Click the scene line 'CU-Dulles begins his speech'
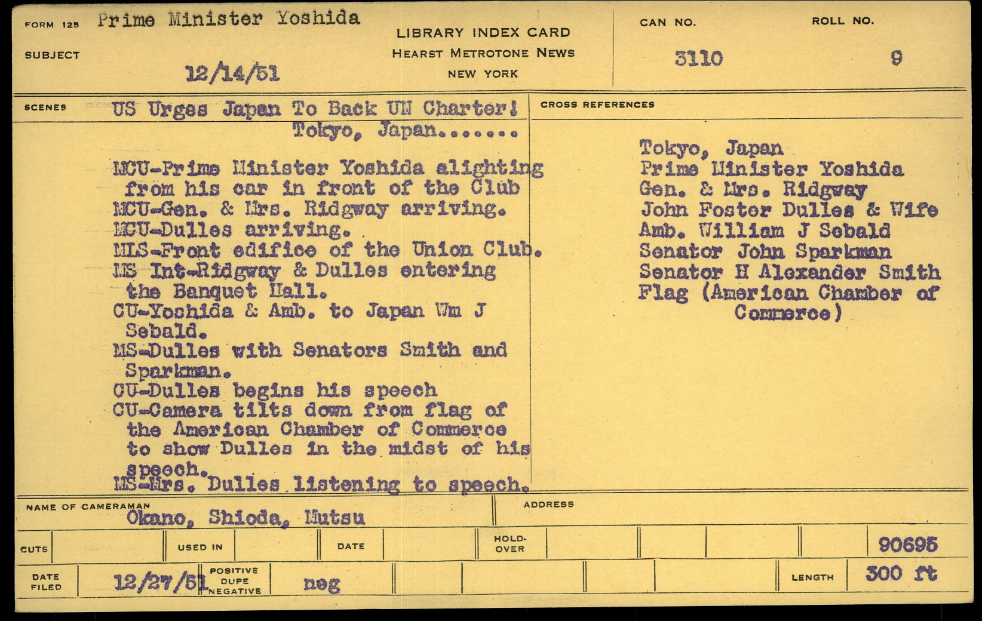 click(275, 391)
